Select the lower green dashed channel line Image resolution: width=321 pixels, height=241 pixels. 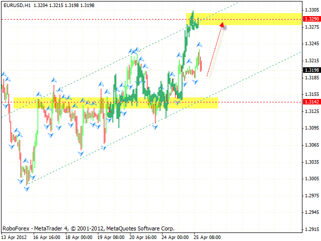tap(165, 117)
